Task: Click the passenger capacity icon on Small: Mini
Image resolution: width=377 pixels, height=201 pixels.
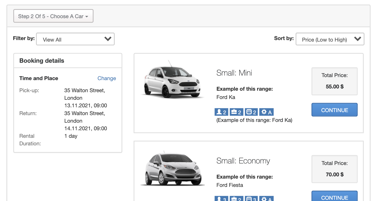Action: tap(221, 112)
